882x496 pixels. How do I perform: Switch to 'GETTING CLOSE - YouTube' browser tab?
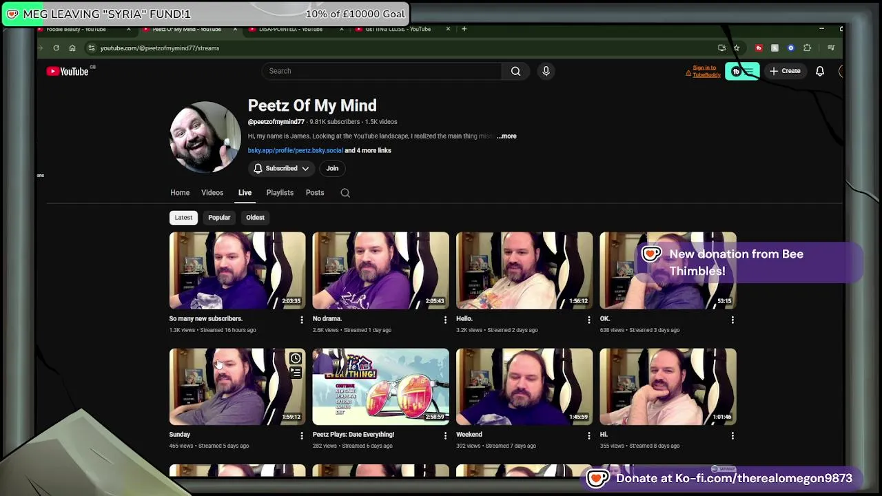(x=398, y=29)
